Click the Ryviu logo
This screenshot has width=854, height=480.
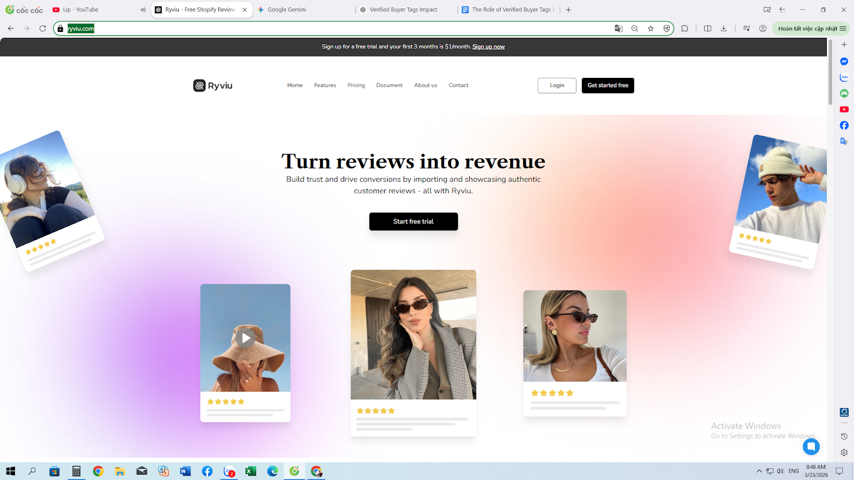click(x=212, y=85)
